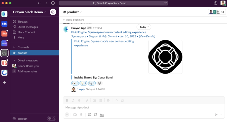The height and width of the screenshot is (122, 227).
Task: Toggle the eyes emoji reaction
Action: [75, 83]
